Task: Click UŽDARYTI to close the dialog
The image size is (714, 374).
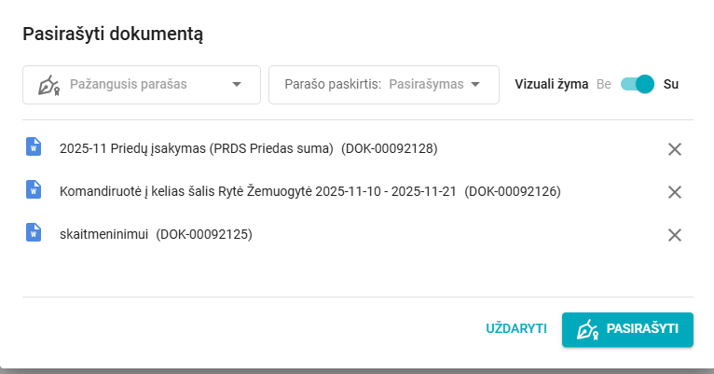Action: (515, 328)
